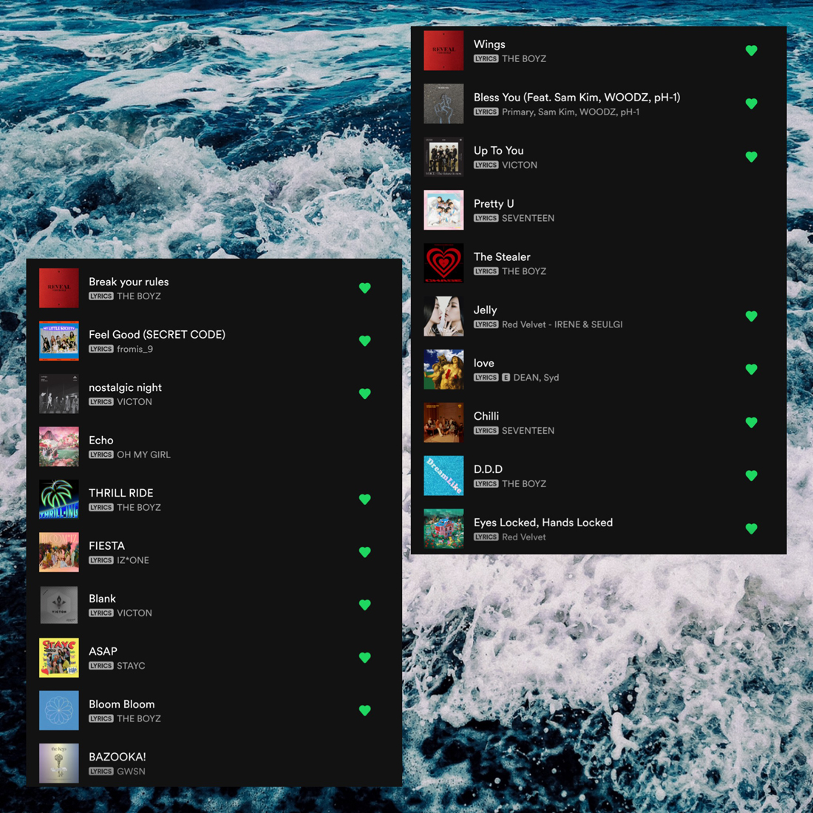Open Bless You album cover
The image size is (813, 813).
click(444, 103)
